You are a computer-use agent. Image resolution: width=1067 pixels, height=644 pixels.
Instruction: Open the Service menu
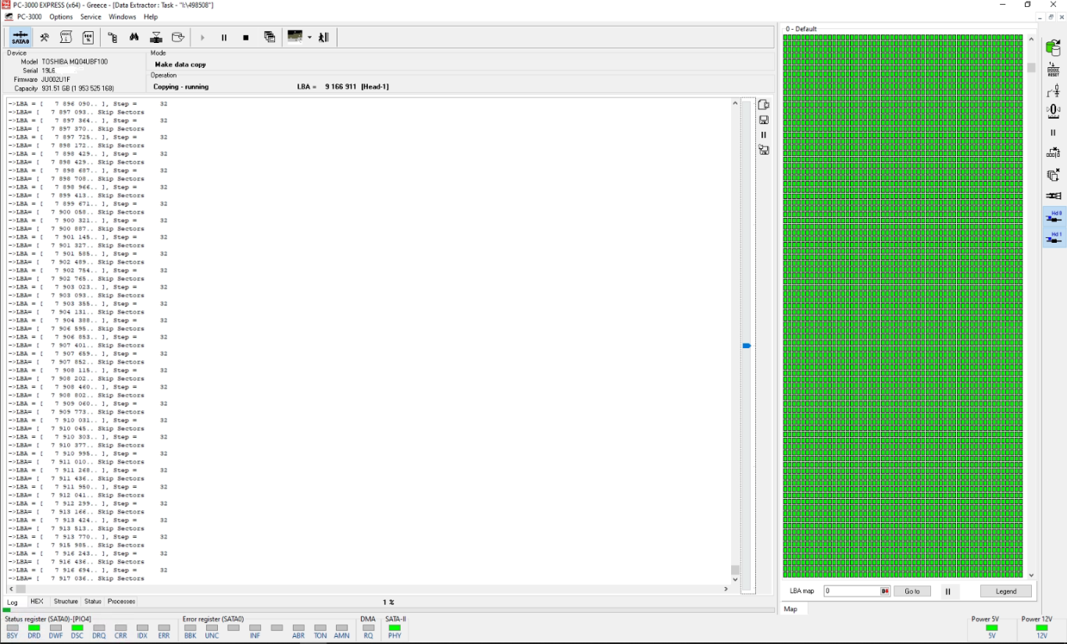(91, 16)
